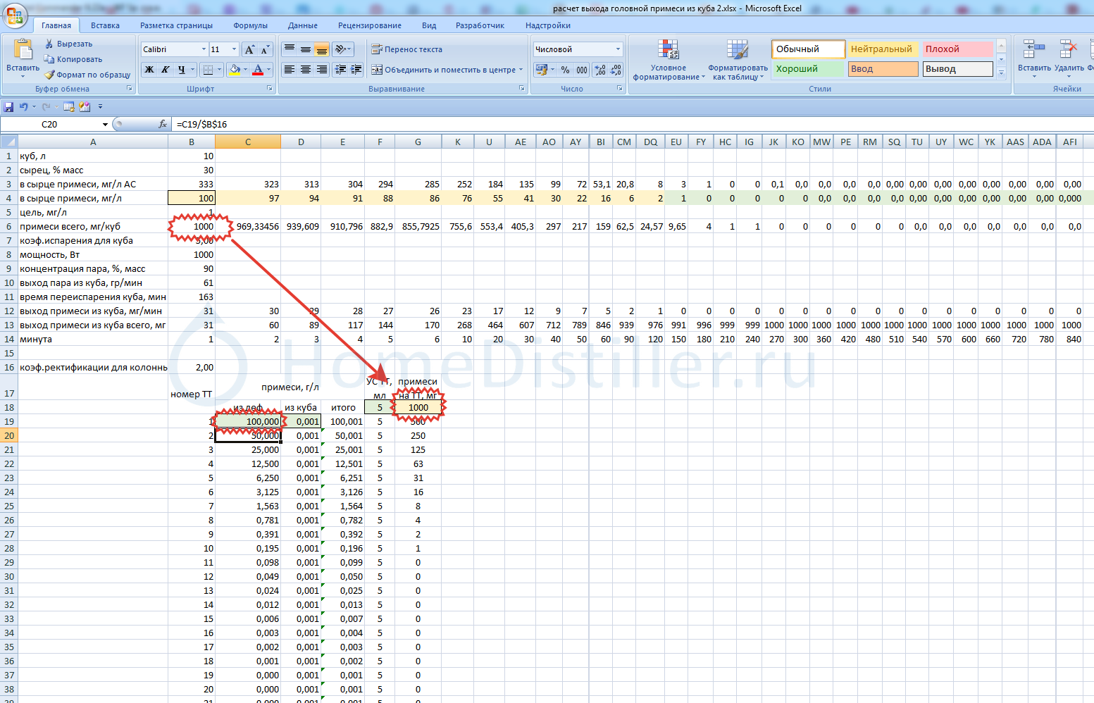Click the percent style icon

[565, 70]
